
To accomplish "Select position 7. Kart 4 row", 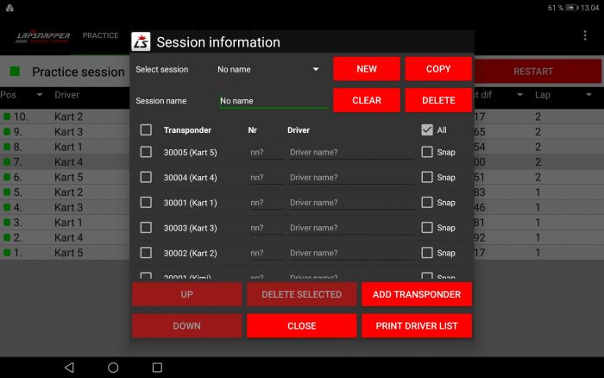I will pos(65,162).
